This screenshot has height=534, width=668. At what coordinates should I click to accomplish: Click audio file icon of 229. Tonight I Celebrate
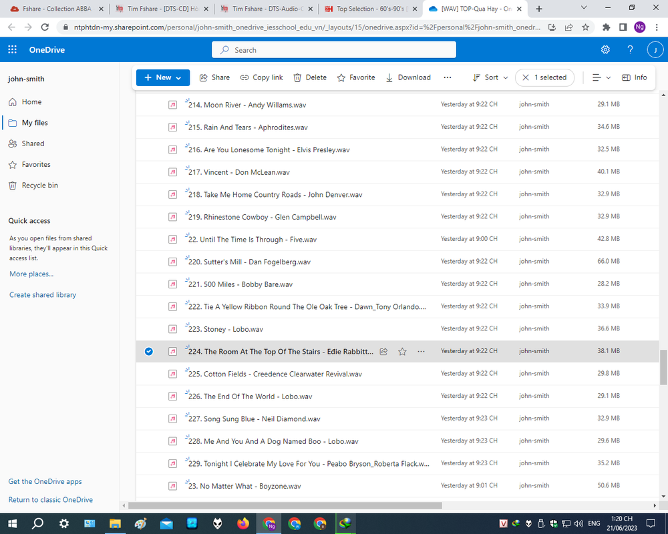172,464
